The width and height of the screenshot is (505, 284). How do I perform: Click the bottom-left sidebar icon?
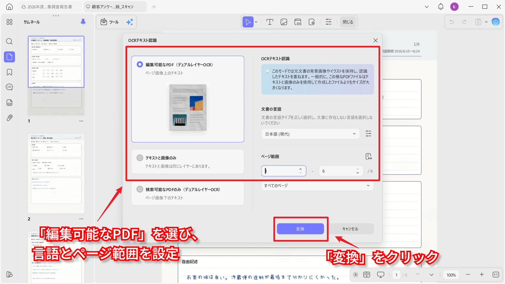[9, 274]
